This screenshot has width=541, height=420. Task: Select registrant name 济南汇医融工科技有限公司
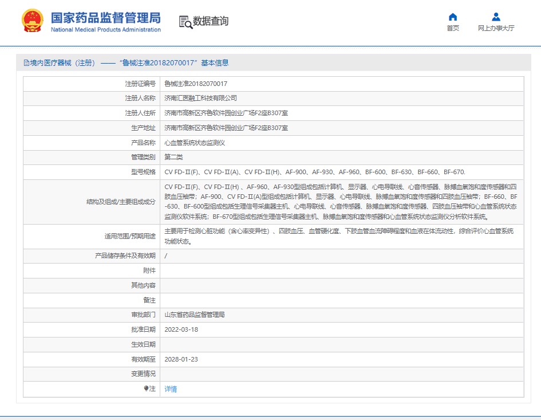click(x=200, y=99)
